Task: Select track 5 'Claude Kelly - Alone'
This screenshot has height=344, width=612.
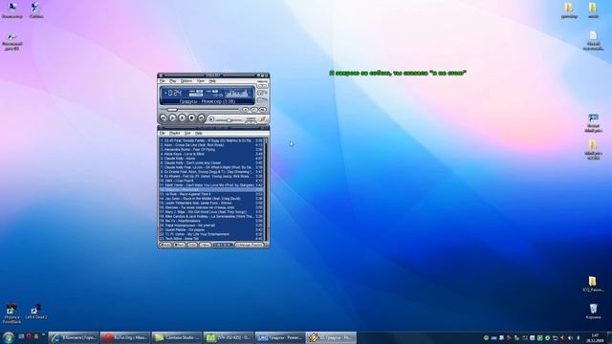Action: (211, 159)
